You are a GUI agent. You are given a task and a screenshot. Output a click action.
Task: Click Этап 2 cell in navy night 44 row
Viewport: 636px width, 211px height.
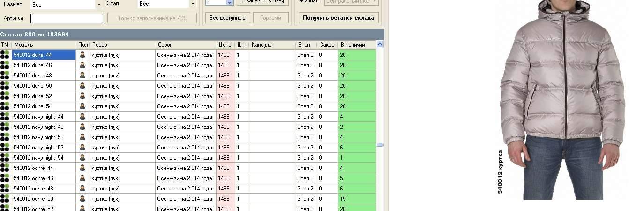pos(306,117)
